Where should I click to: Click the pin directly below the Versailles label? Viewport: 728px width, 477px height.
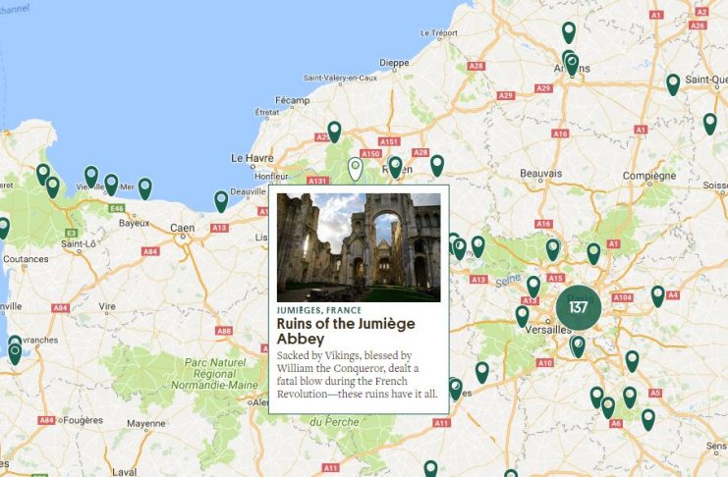578,346
